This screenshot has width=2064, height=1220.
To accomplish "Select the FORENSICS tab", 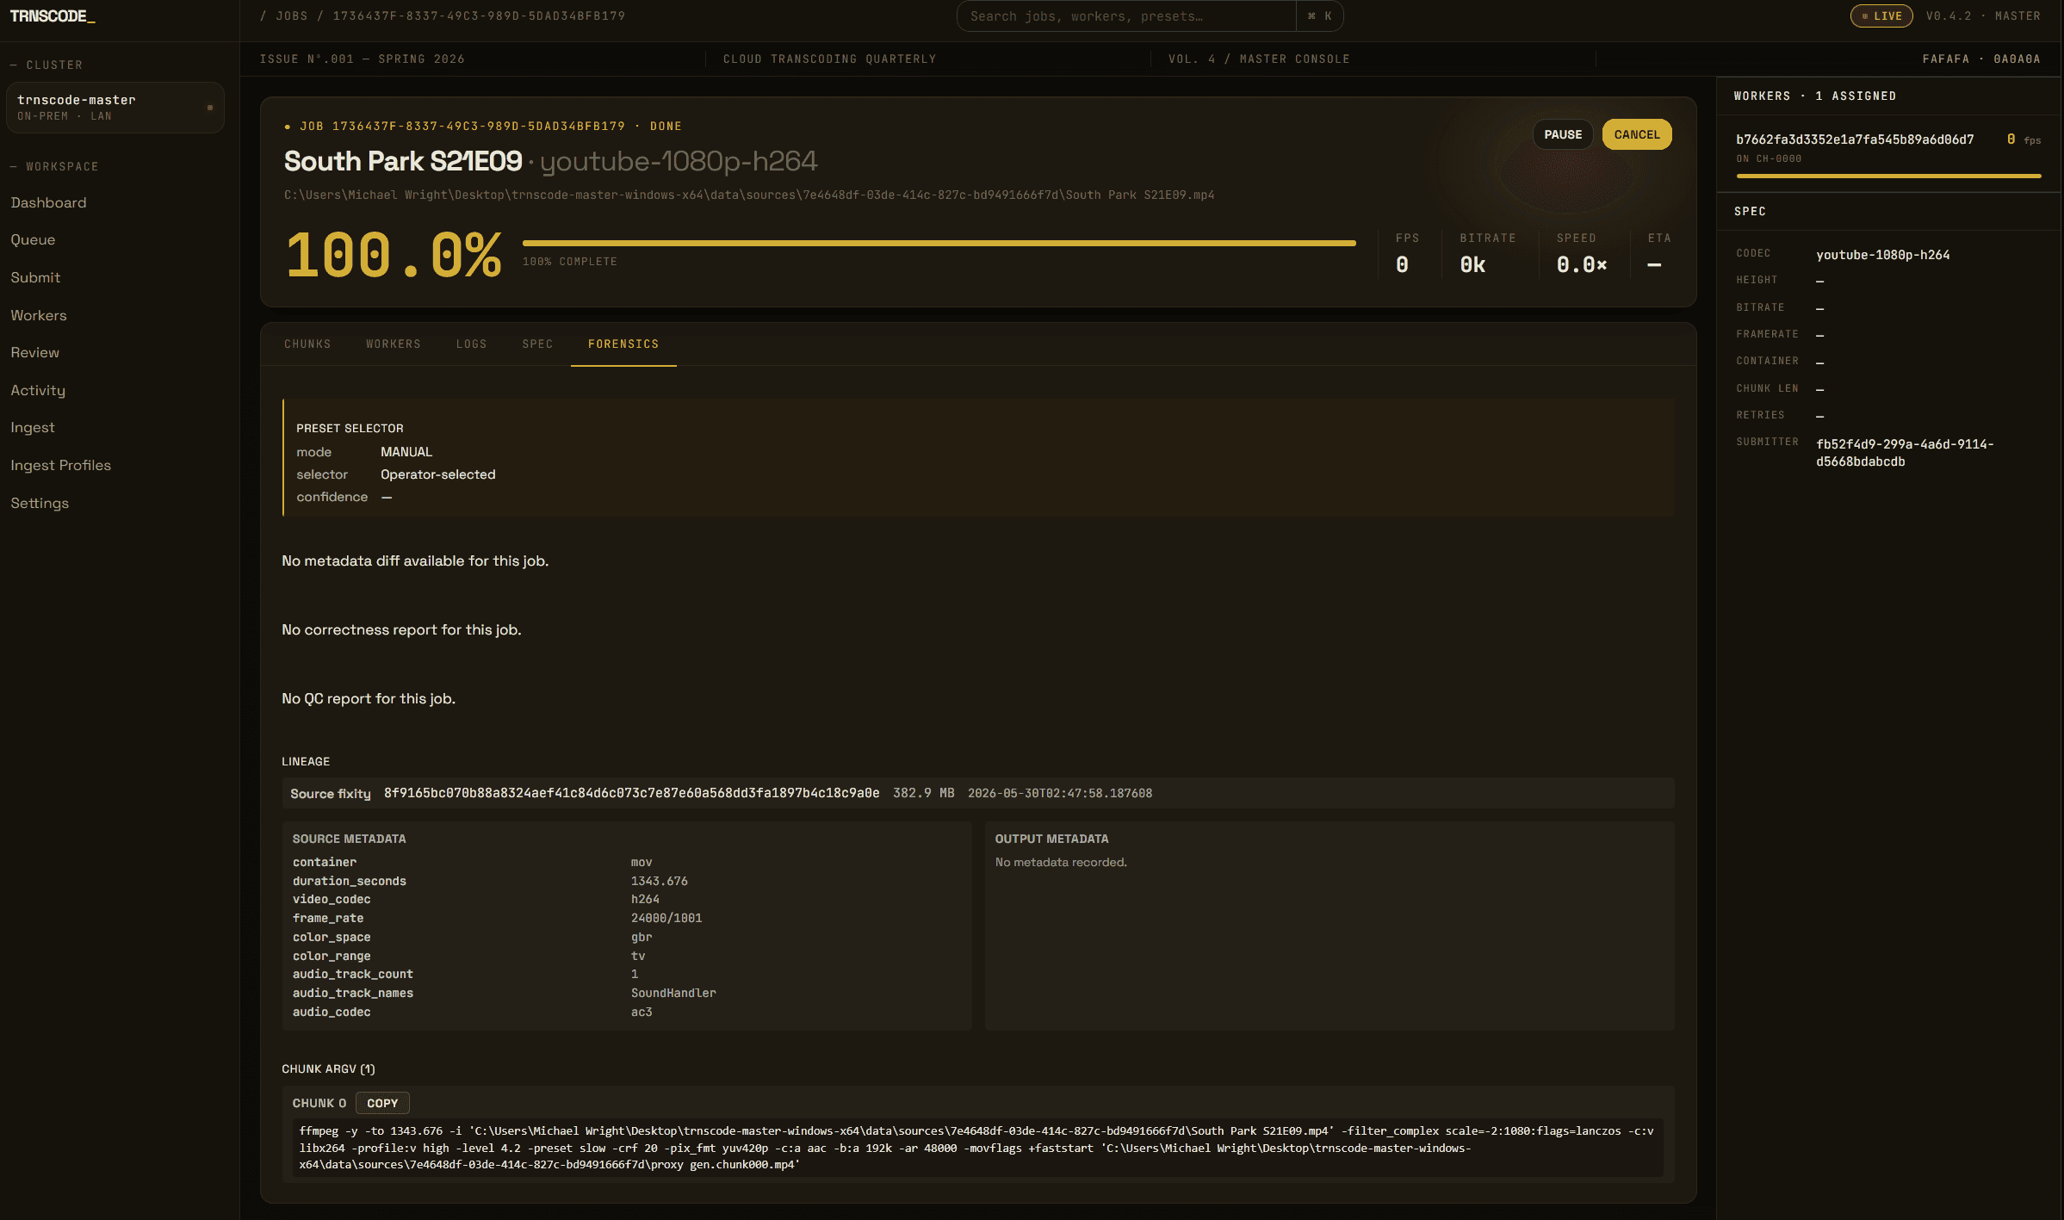I will point(623,344).
